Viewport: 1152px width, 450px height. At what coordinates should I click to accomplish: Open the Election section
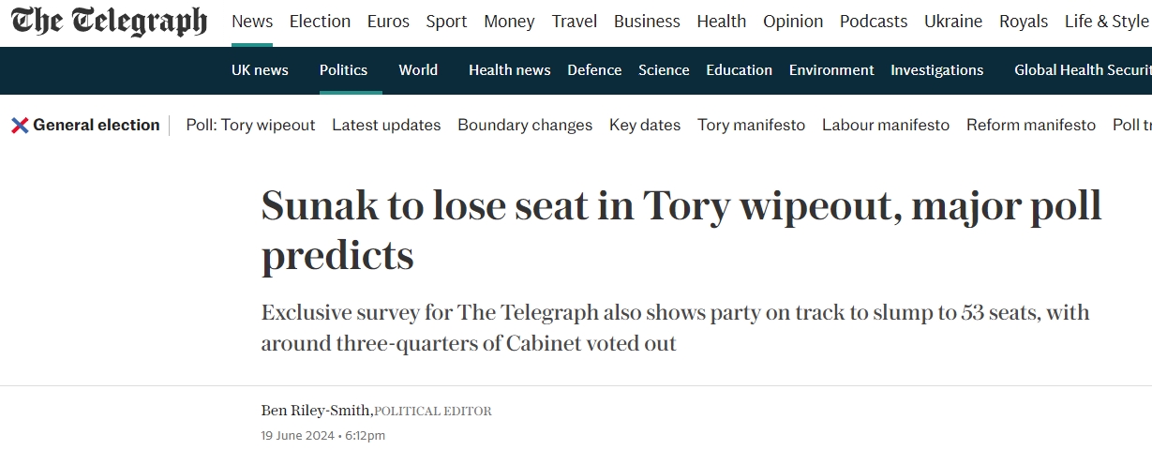click(320, 22)
